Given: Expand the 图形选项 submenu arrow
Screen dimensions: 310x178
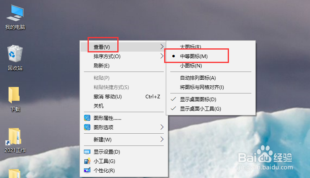Looking at the screenshot, I should pyautogui.click(x=162, y=127).
